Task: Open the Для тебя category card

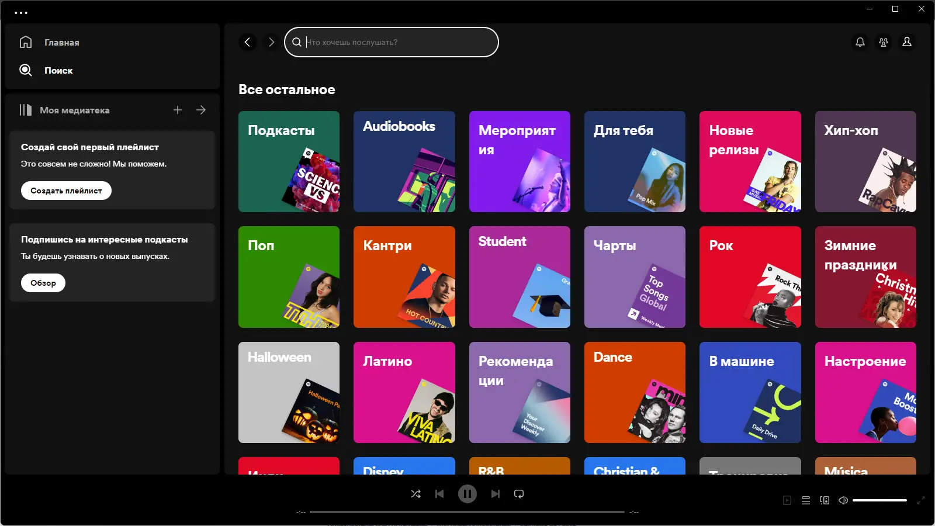Action: click(x=635, y=161)
